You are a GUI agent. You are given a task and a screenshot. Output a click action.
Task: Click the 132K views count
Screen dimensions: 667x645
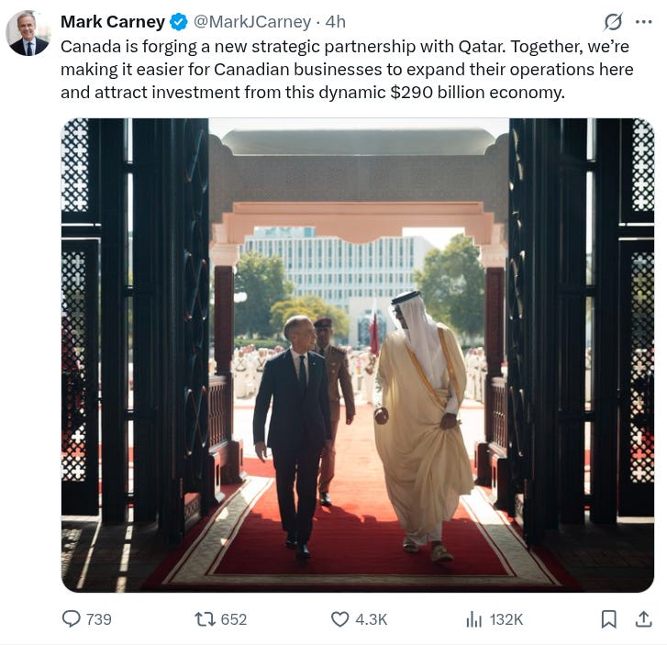pyautogui.click(x=506, y=619)
